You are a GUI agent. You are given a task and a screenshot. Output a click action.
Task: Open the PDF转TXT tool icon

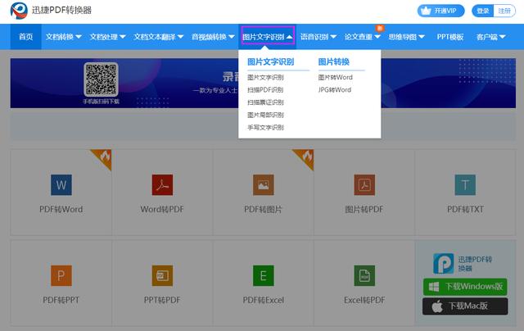tap(465, 185)
